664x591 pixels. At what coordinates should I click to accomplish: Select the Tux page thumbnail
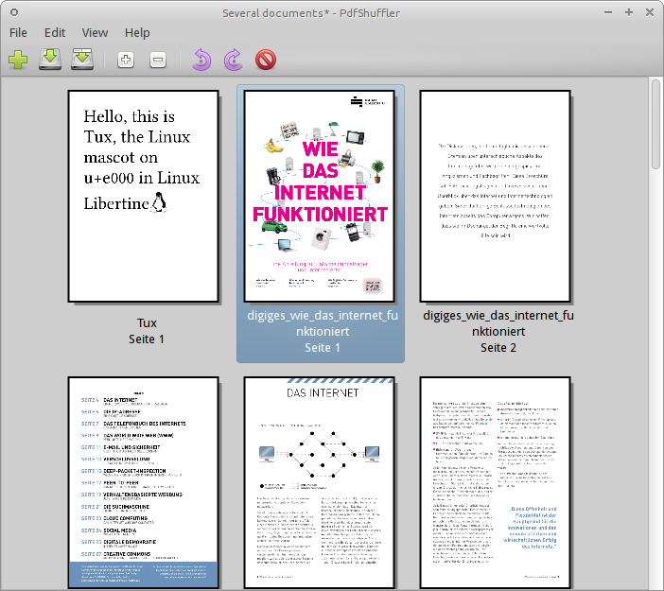[x=145, y=197]
